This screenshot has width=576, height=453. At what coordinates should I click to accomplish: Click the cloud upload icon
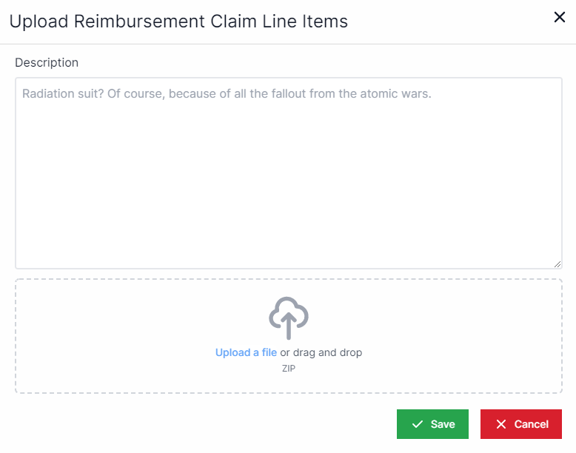[288, 318]
